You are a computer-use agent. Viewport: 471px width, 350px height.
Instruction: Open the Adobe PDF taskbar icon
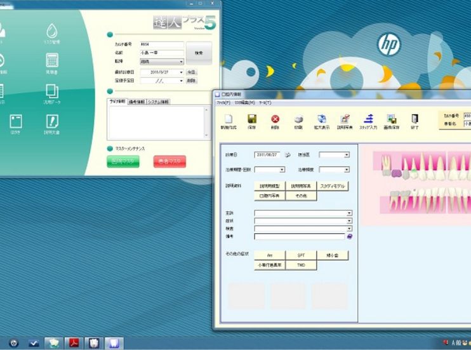[74, 343]
